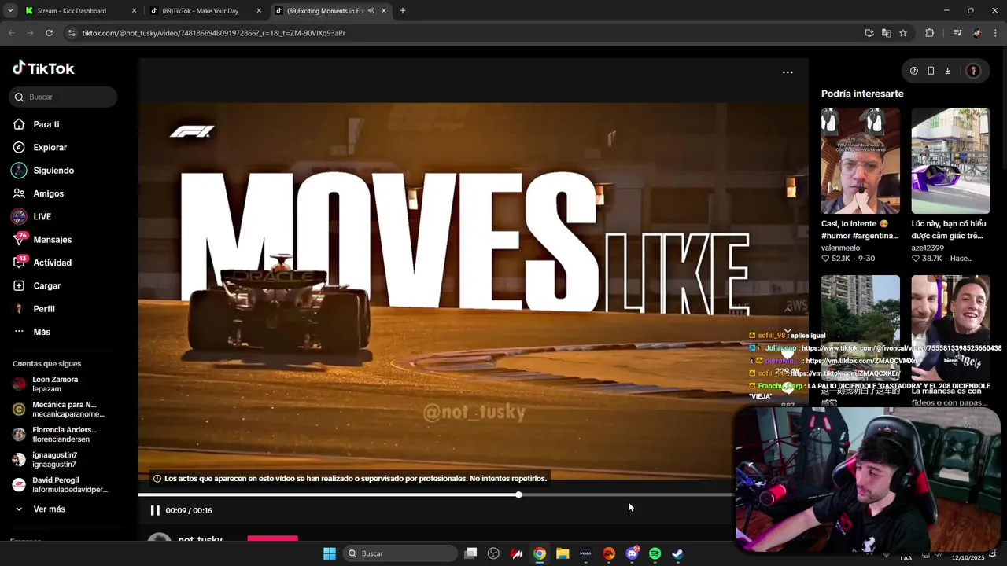Click the TikTok Buscar search field

63,97
